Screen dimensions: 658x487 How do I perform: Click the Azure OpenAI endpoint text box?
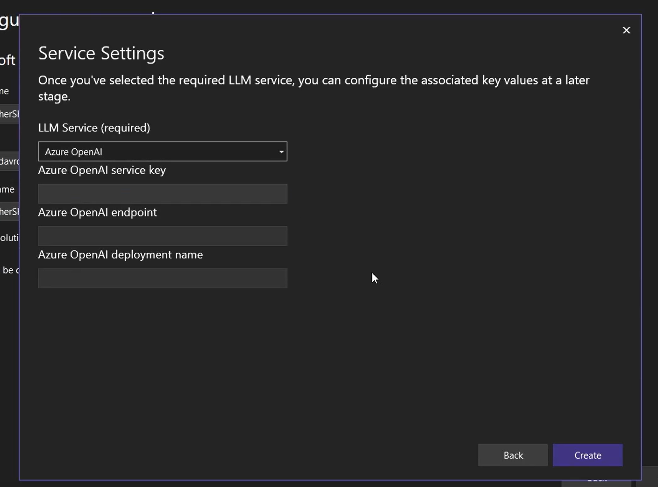pyautogui.click(x=162, y=236)
